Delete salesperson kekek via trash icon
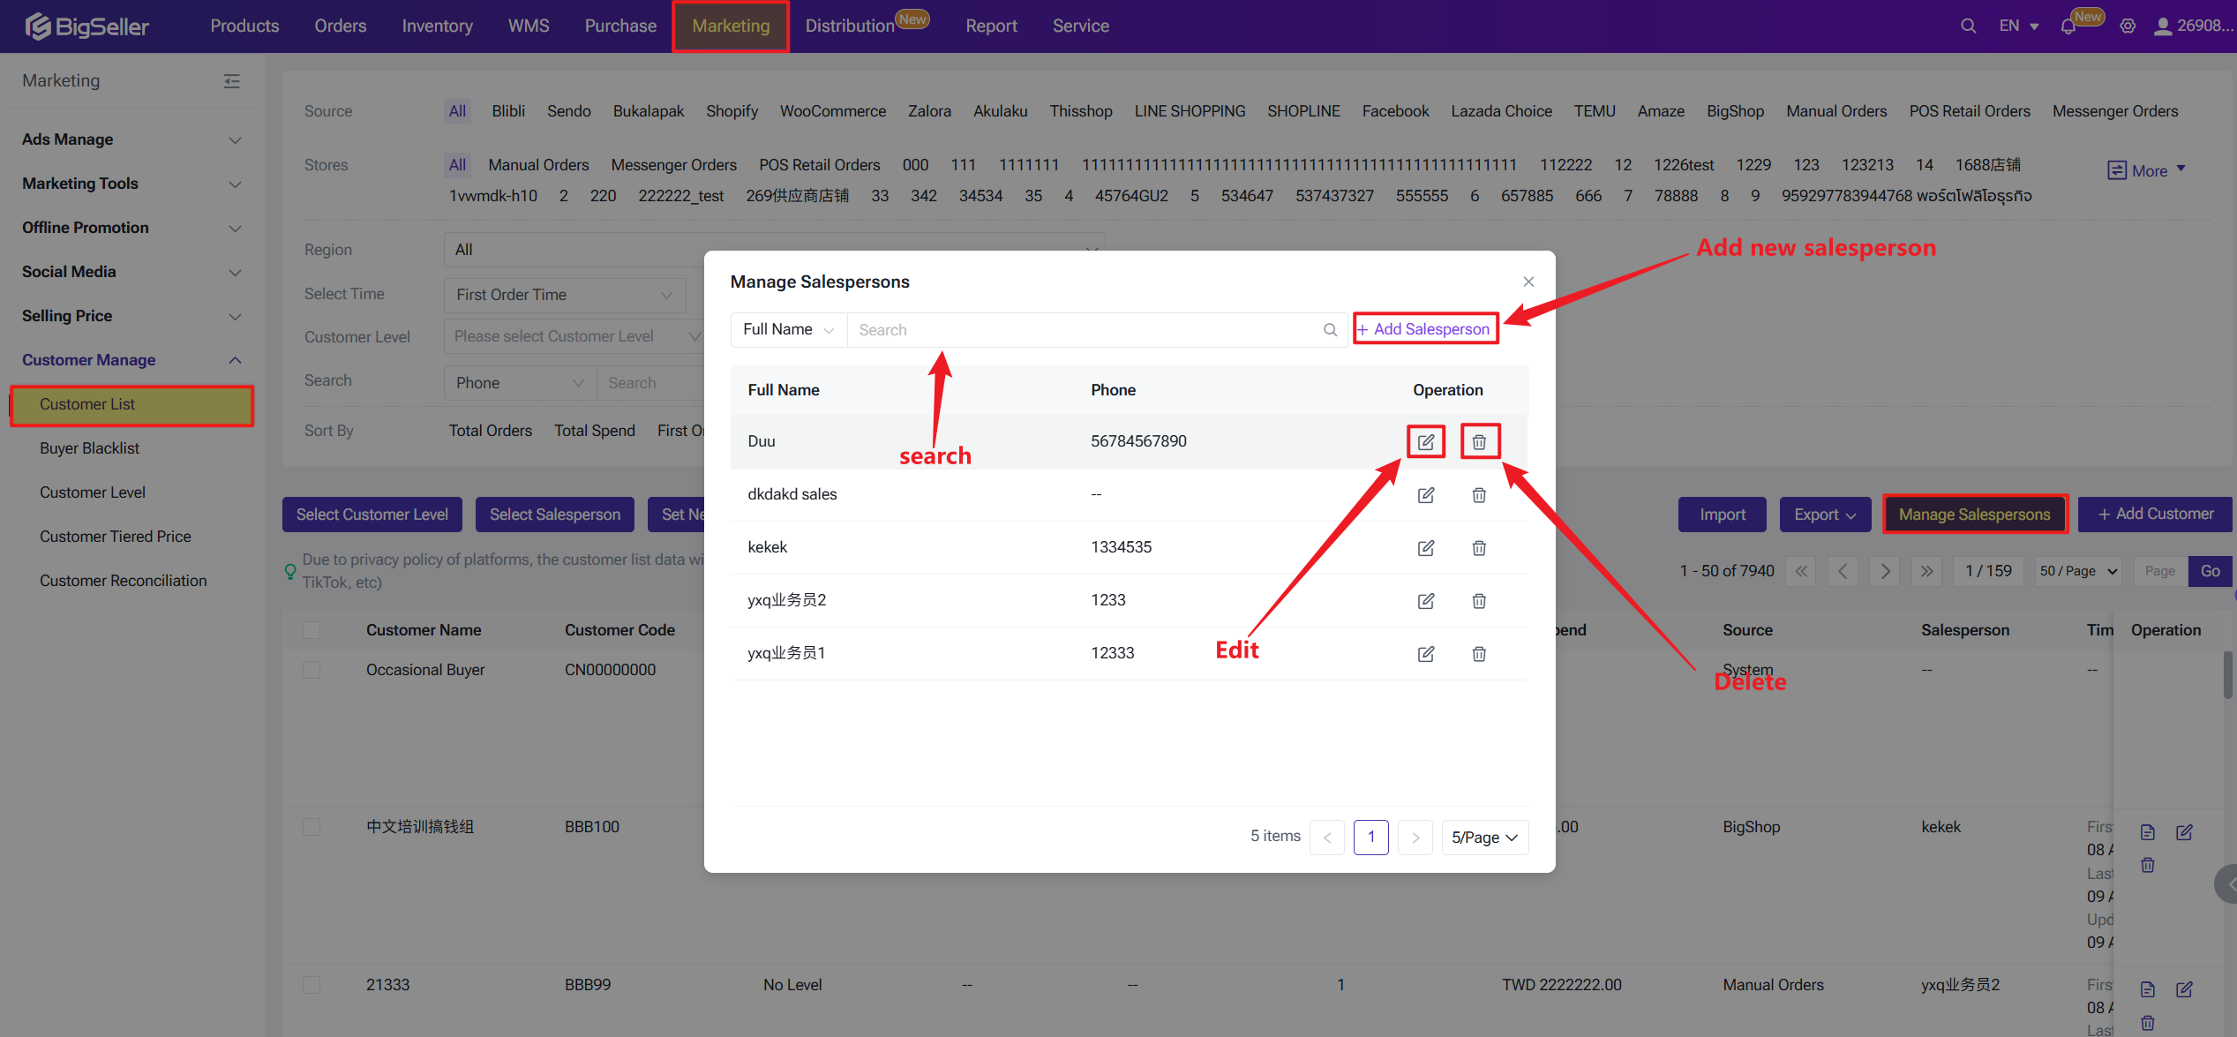 point(1479,547)
